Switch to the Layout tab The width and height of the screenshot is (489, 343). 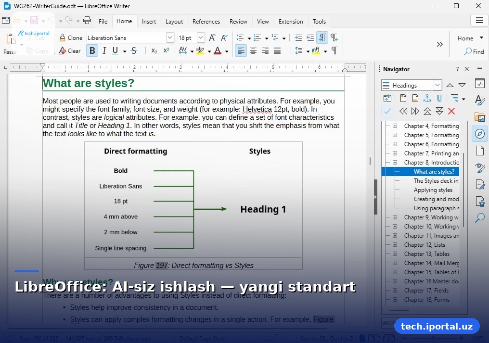tap(174, 22)
